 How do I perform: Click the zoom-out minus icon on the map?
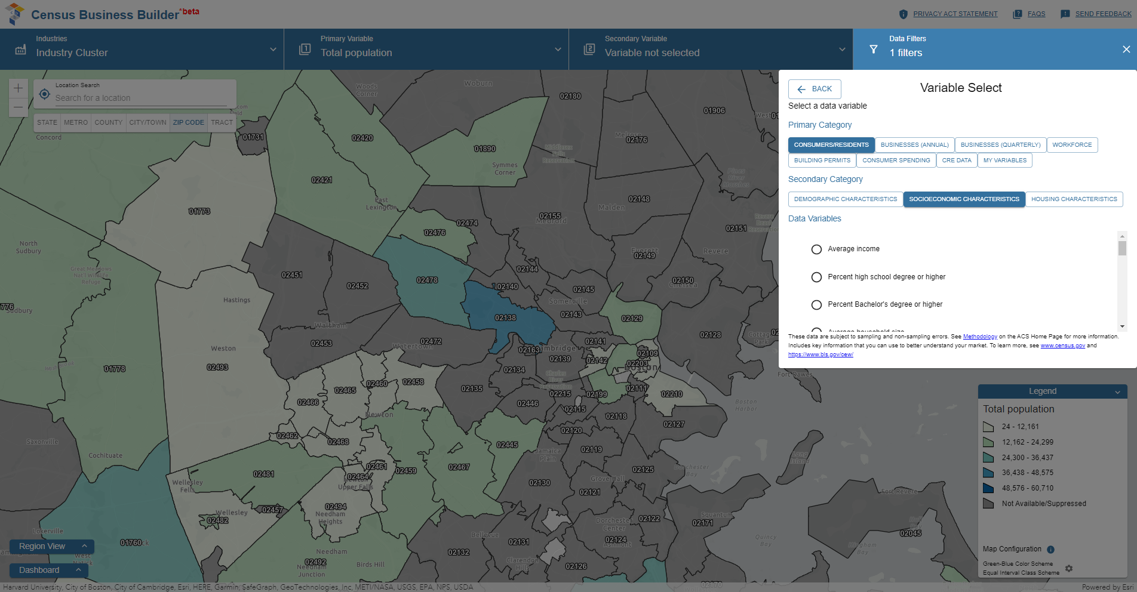18,107
